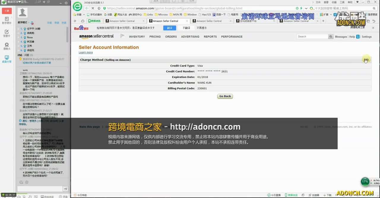
Task: Open the 桌面分享 desktop sharing panel
Action: [x=7, y=59]
